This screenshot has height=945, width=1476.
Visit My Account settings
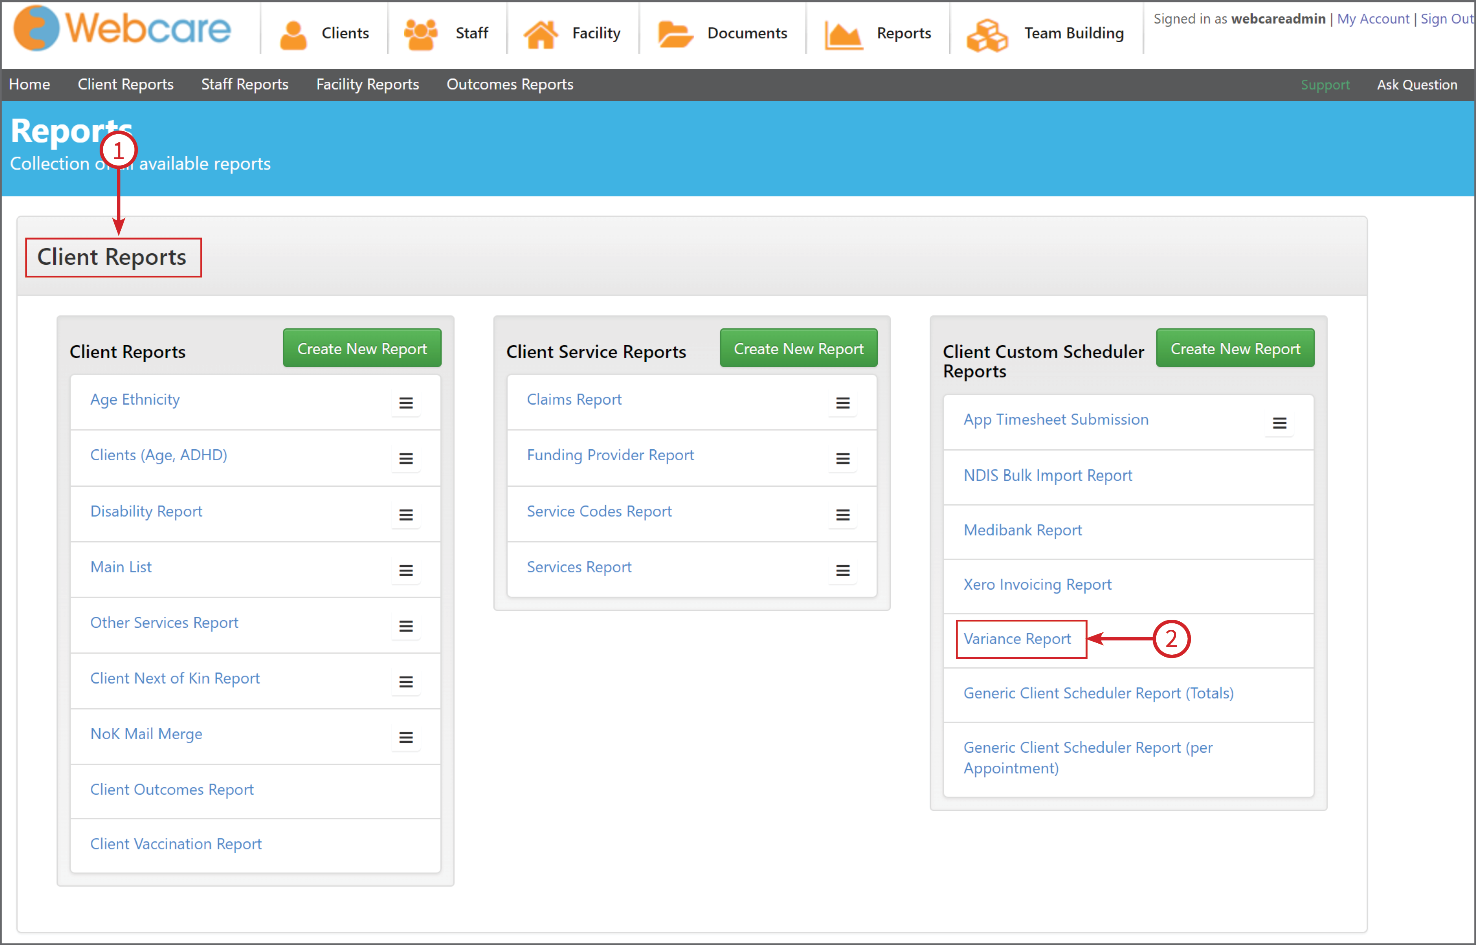pos(1373,19)
